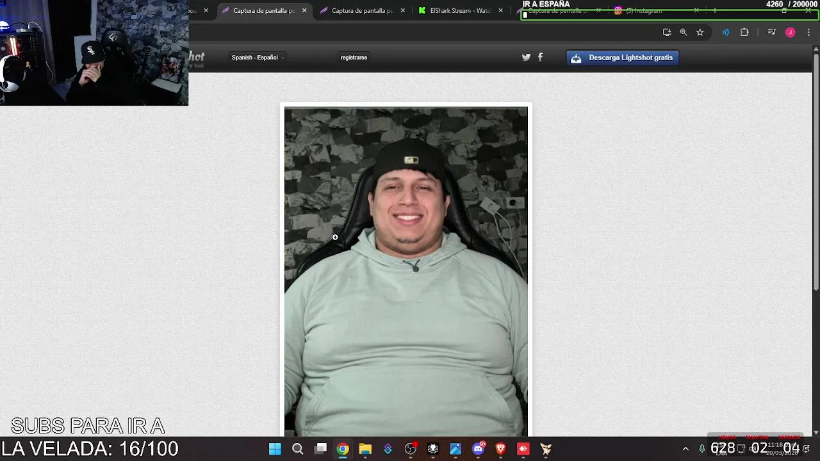Viewport: 820px width, 461px height.
Task: Open Brave browser from the taskbar
Action: (x=501, y=449)
